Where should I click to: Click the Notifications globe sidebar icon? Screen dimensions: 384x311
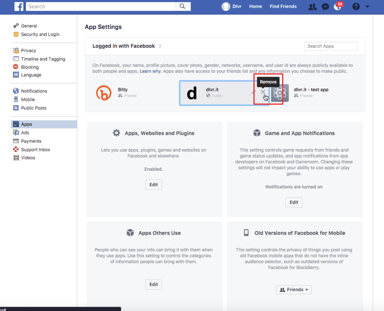[16, 91]
